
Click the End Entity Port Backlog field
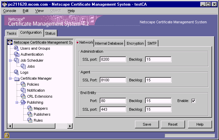(x=158, y=101)
